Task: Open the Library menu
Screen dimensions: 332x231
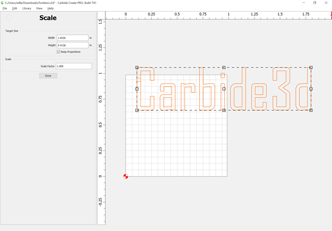Action: coord(26,8)
